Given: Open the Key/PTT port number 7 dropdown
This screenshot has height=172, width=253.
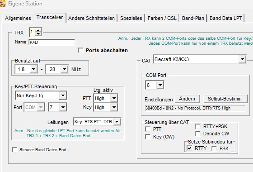Looking at the screenshot, I should pyautogui.click(x=63, y=107).
